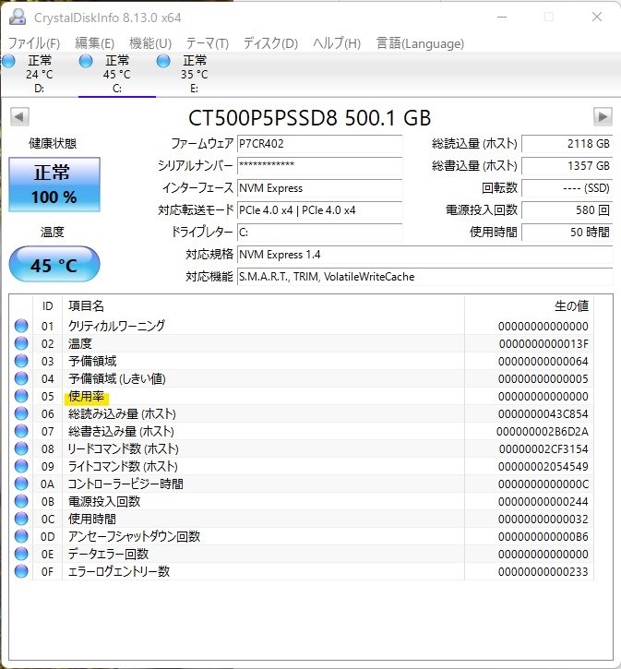Click status orb for 使用率 row
Screen dimensions: 621x669
(x=21, y=396)
